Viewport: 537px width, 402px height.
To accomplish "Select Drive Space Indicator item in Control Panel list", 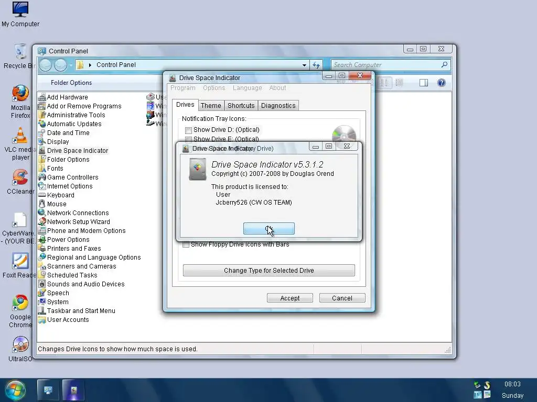I will tap(73, 150).
